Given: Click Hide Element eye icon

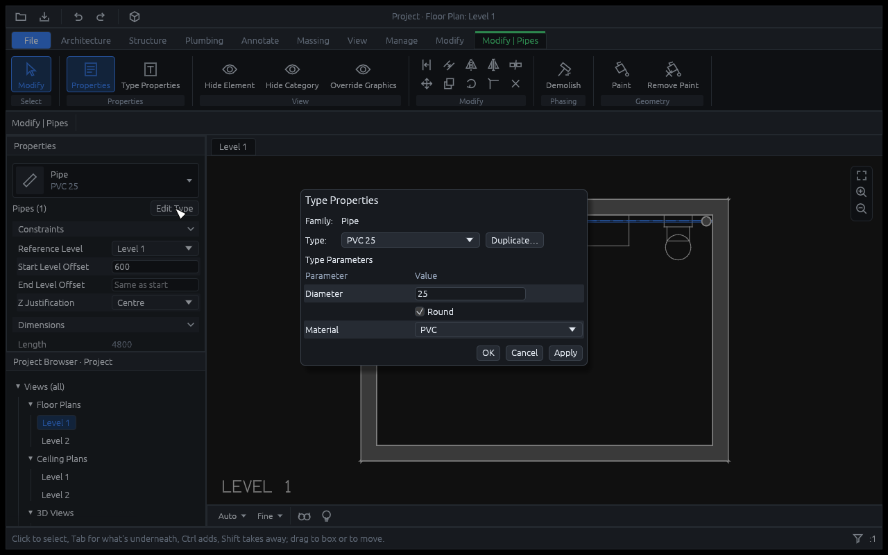Looking at the screenshot, I should click(x=230, y=74).
